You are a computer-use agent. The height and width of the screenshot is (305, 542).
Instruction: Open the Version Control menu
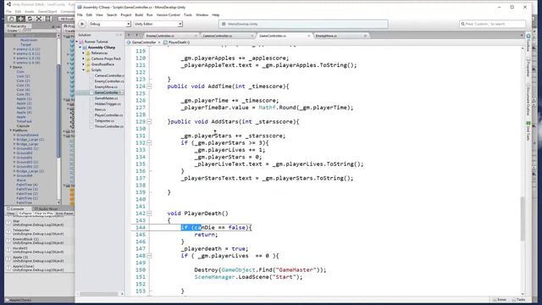[169, 15]
